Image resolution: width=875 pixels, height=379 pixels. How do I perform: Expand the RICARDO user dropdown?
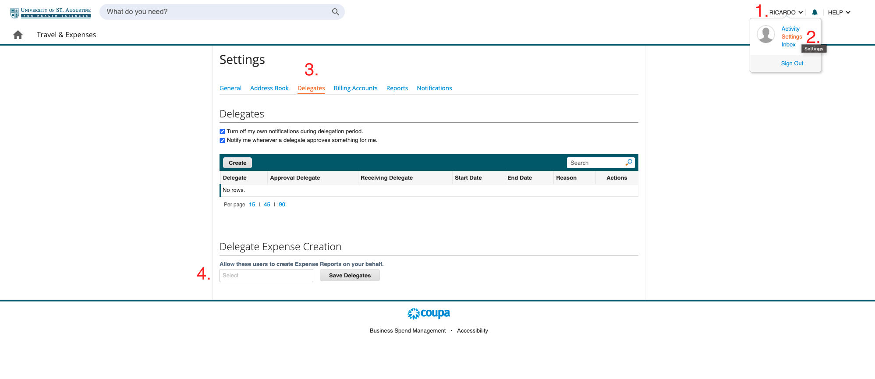coord(786,12)
